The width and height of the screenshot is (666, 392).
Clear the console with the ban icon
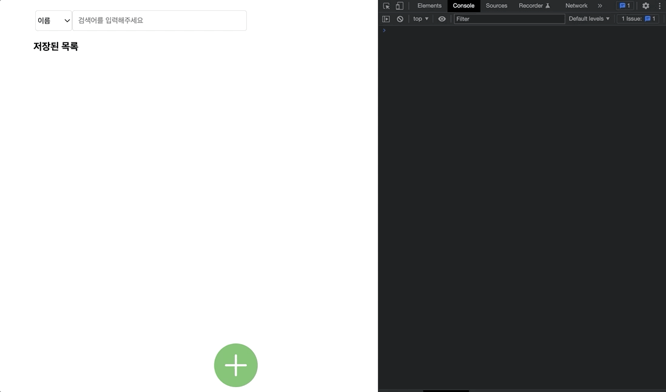click(400, 19)
